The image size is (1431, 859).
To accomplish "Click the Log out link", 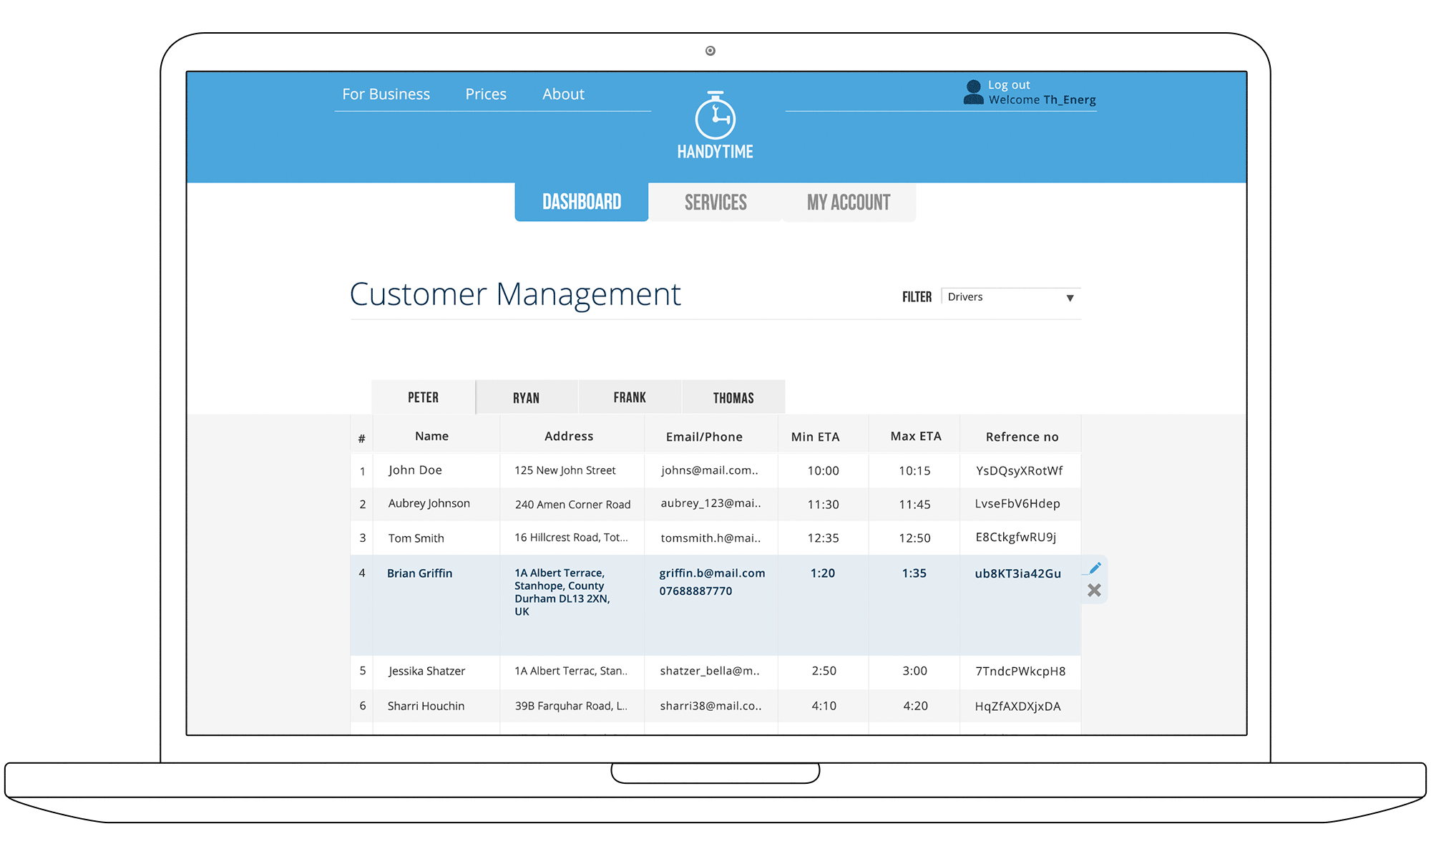I will click(x=1009, y=84).
